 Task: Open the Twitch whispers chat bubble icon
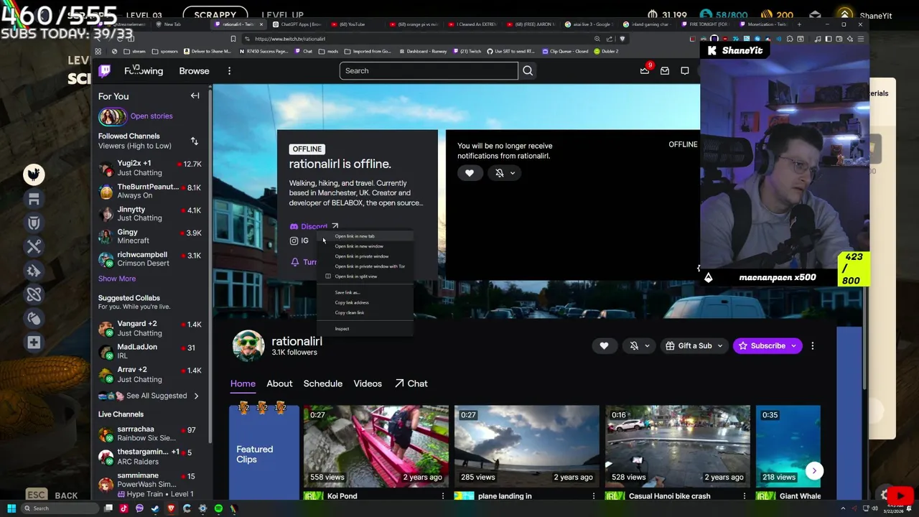pos(685,70)
